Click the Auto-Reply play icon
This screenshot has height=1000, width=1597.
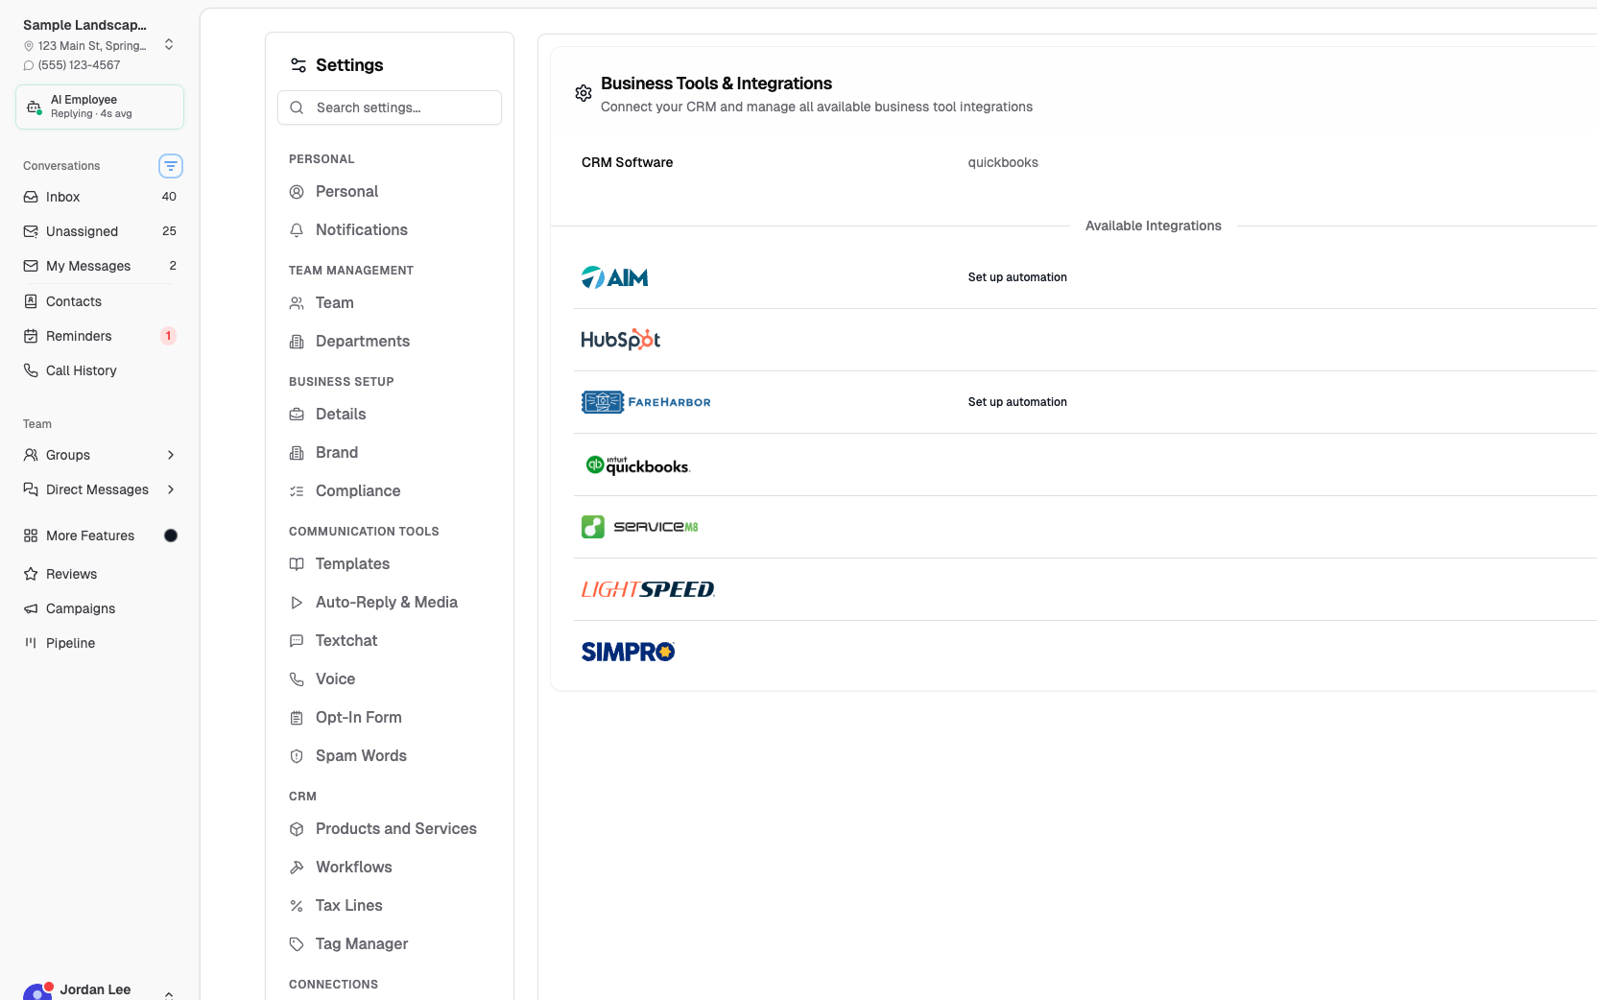tap(297, 603)
